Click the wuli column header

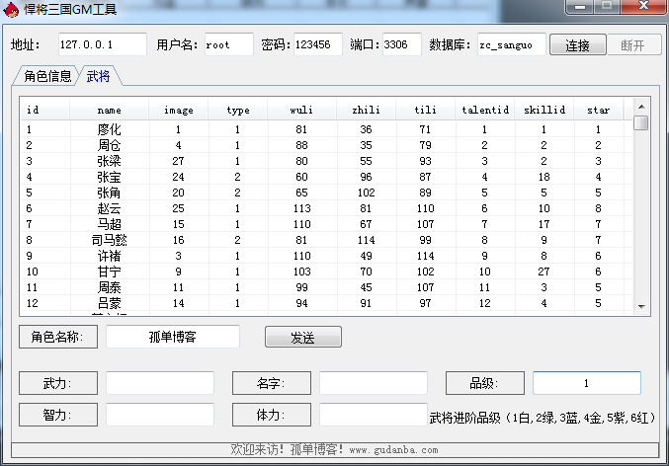[301, 110]
